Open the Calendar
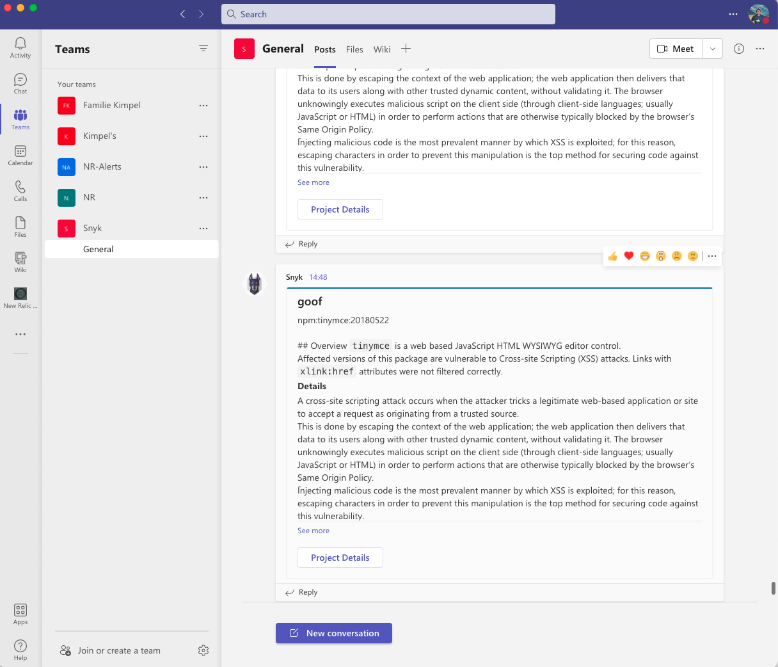Image resolution: width=778 pixels, height=667 pixels. coord(20,156)
